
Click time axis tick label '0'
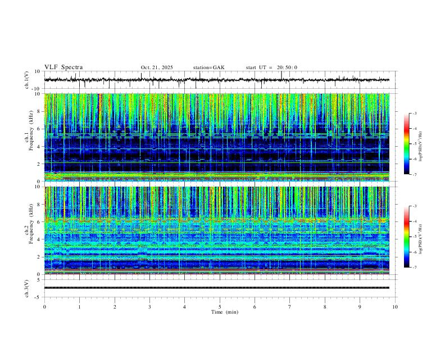44,307
